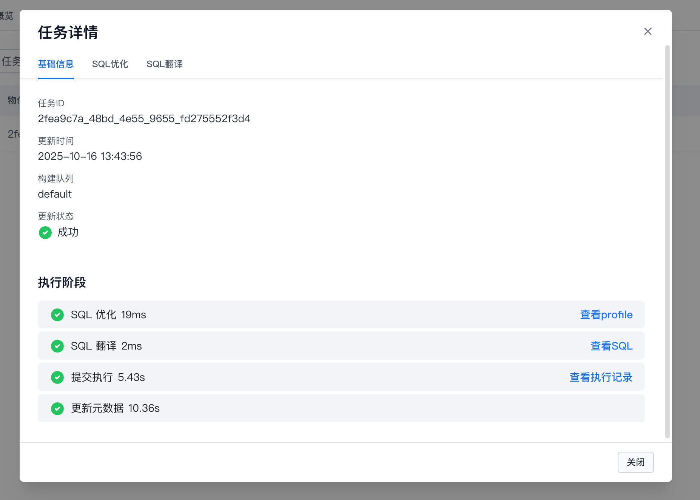This screenshot has height=500, width=700.
Task: Close the task details dialog with X icon
Action: [x=648, y=31]
